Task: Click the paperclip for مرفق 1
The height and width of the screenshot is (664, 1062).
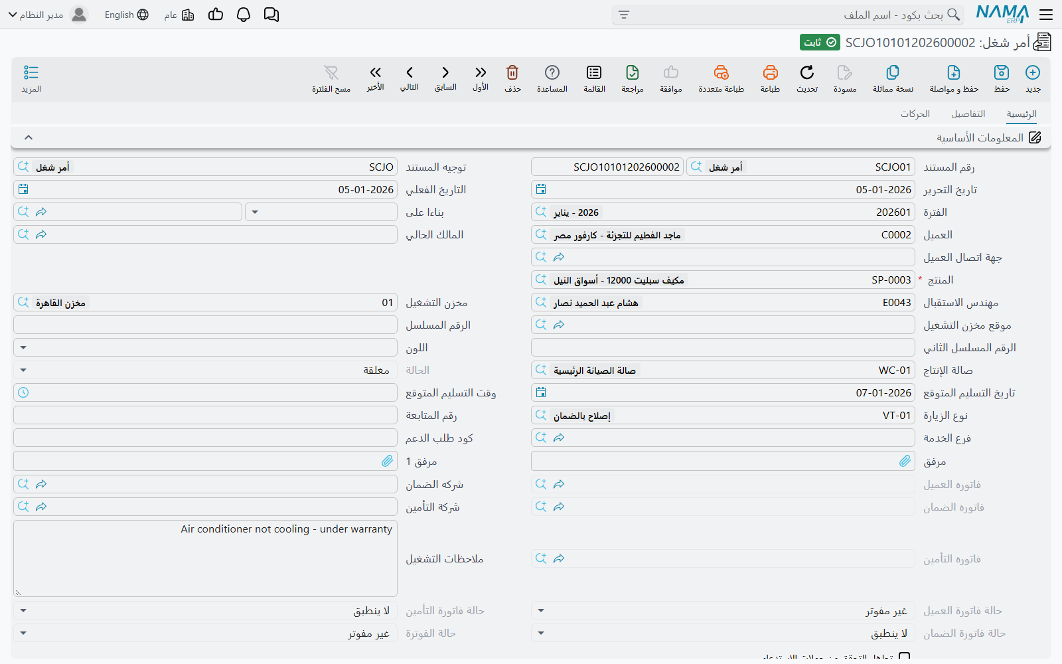Action: pyautogui.click(x=387, y=461)
